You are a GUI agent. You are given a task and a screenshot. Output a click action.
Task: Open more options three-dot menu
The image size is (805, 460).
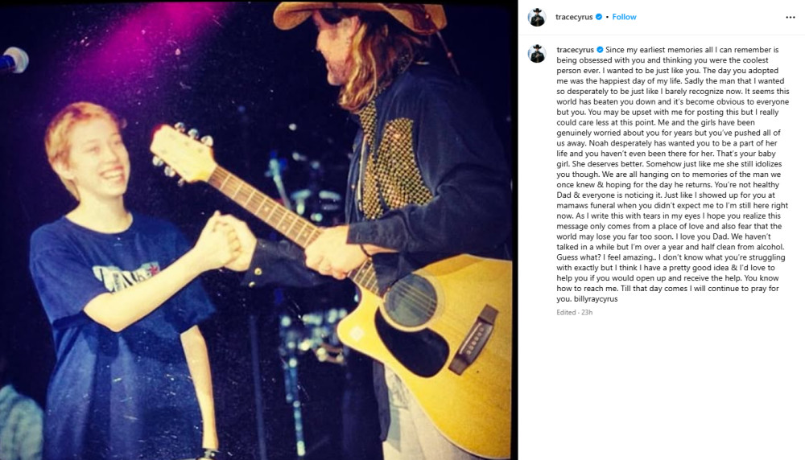[791, 18]
